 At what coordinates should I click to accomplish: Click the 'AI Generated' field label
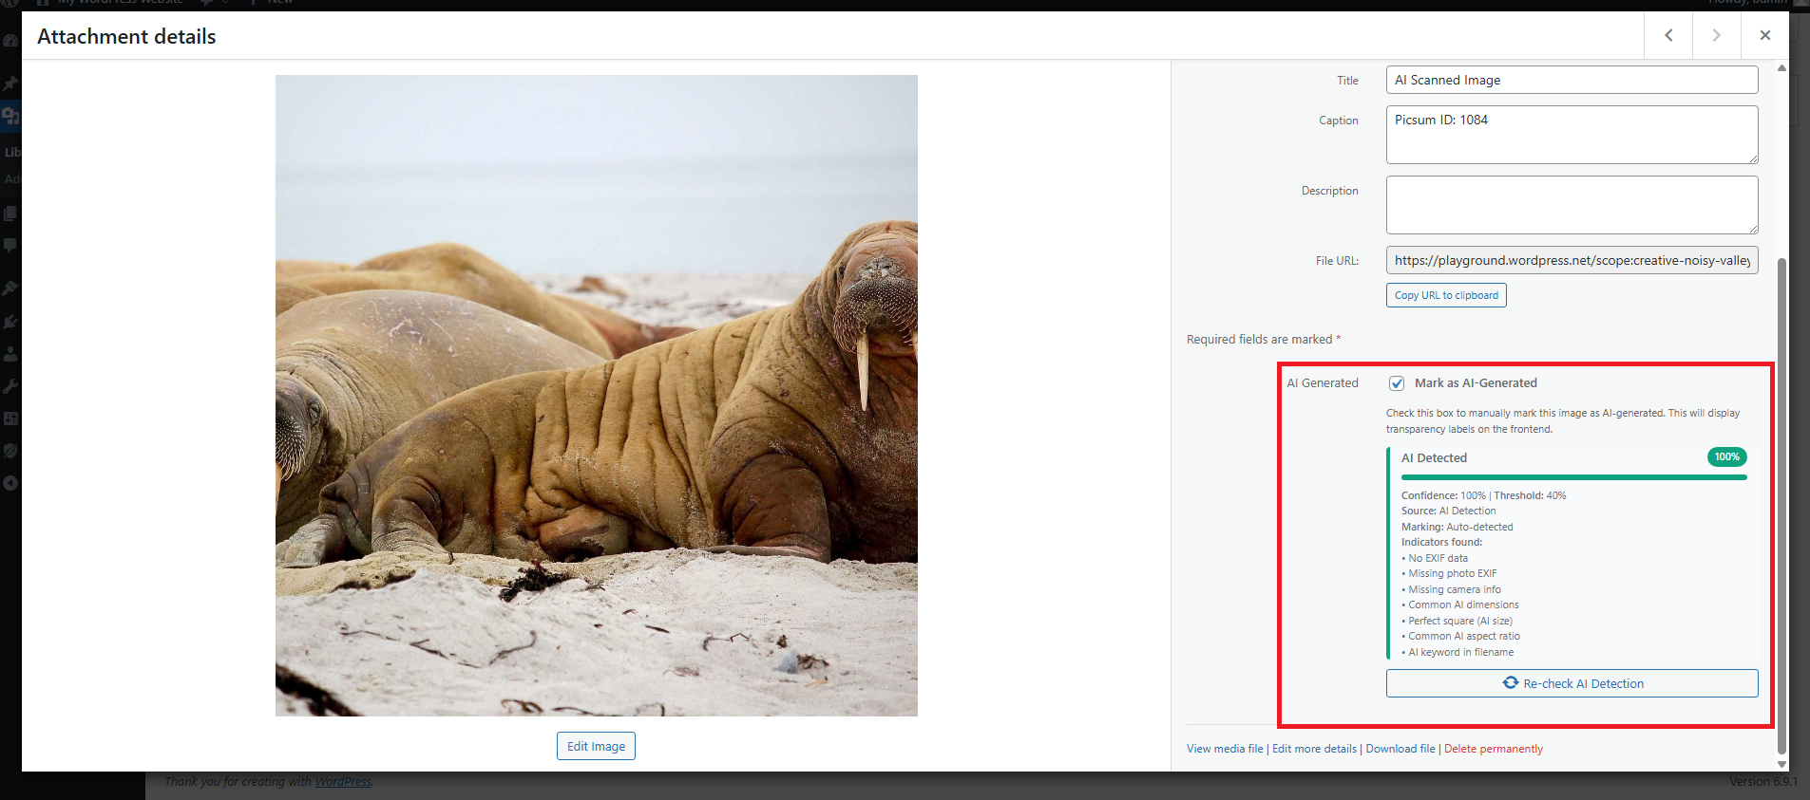tap(1323, 383)
